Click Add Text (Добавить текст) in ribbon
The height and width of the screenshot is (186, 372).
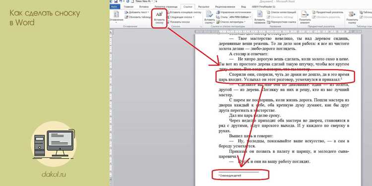[x=136, y=12]
